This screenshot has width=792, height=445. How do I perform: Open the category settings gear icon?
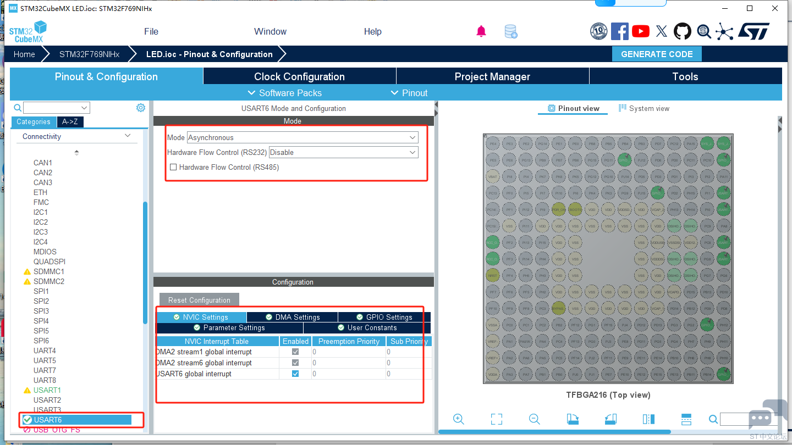141,108
